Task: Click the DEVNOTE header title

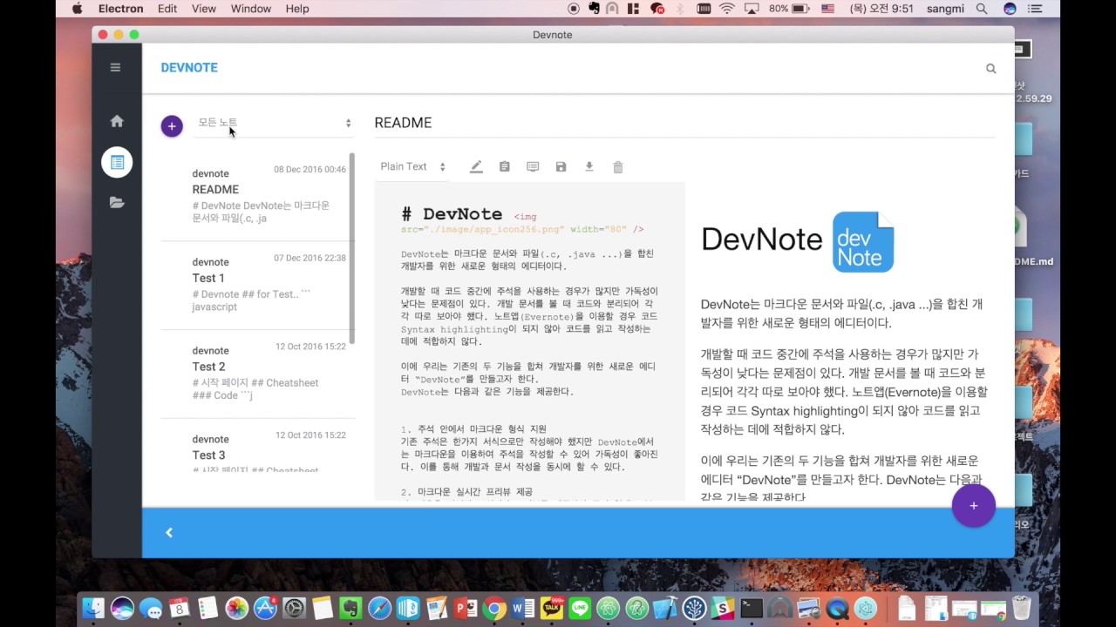Action: (189, 68)
